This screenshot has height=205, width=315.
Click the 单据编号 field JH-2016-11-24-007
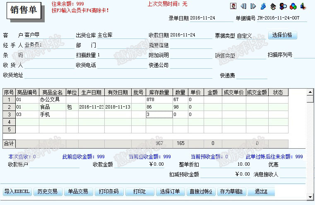282,18
